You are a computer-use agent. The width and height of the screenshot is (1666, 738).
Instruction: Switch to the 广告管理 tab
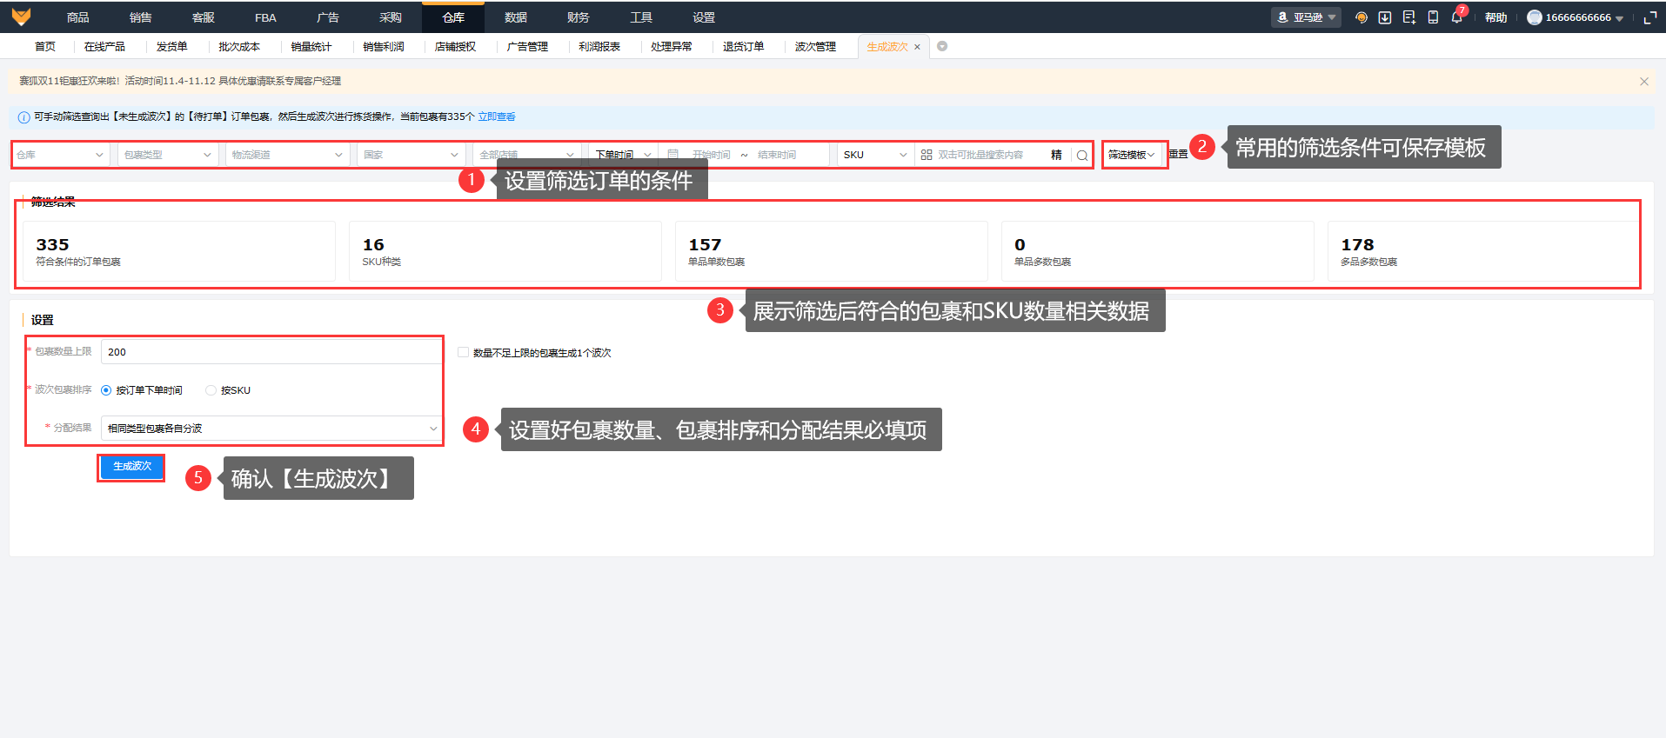tap(528, 47)
